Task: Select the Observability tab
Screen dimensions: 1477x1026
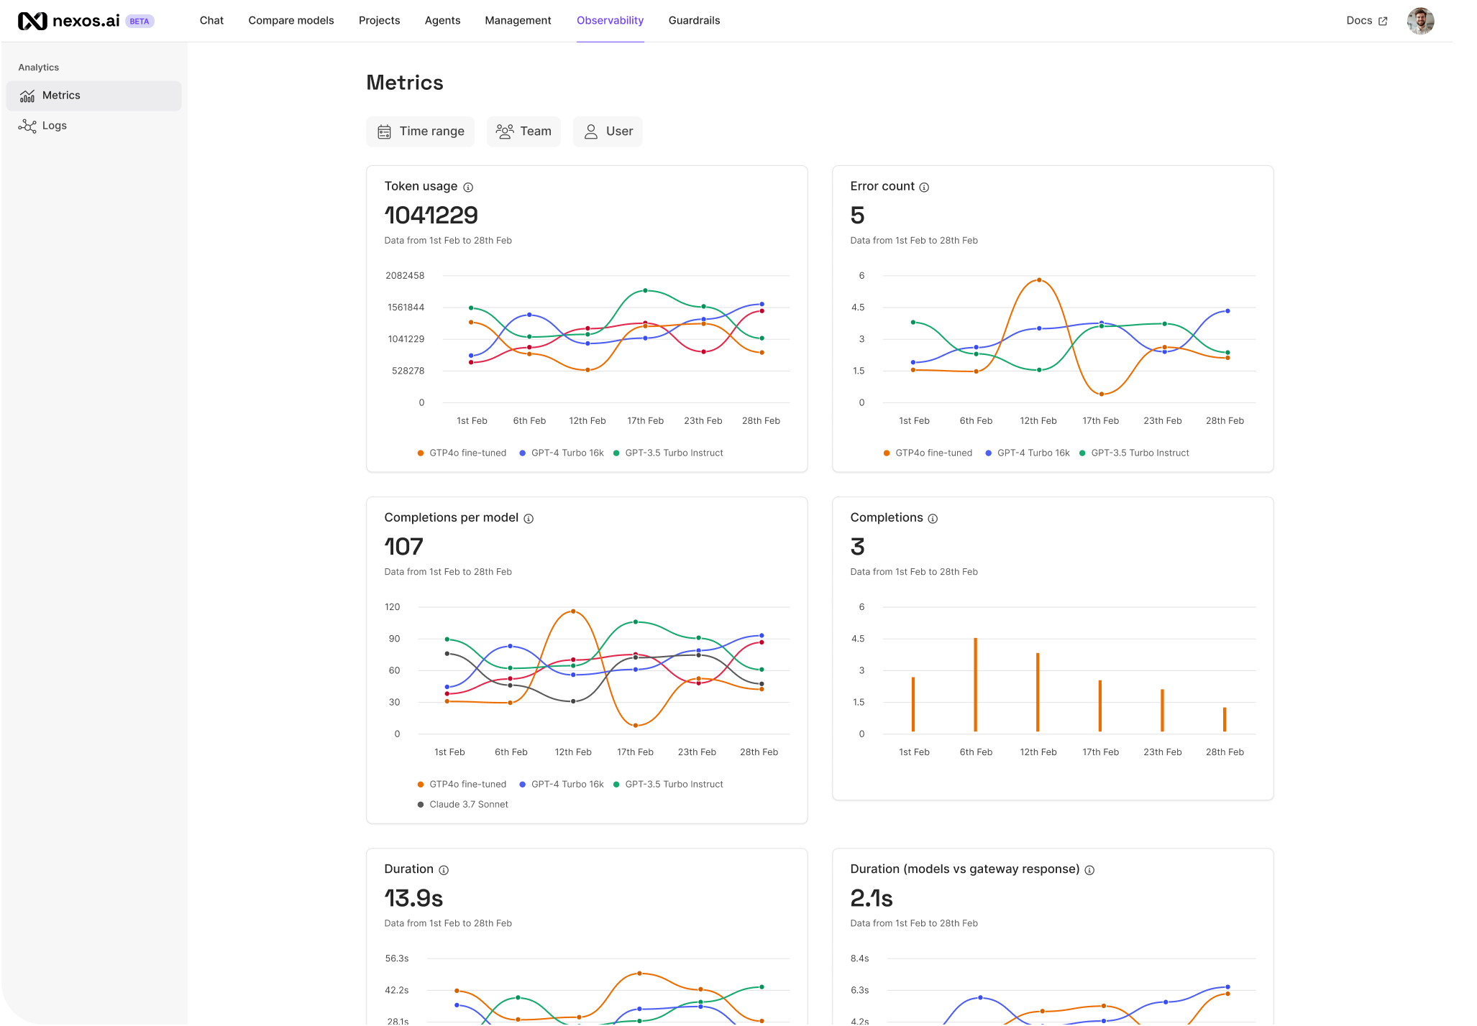Action: tap(610, 20)
